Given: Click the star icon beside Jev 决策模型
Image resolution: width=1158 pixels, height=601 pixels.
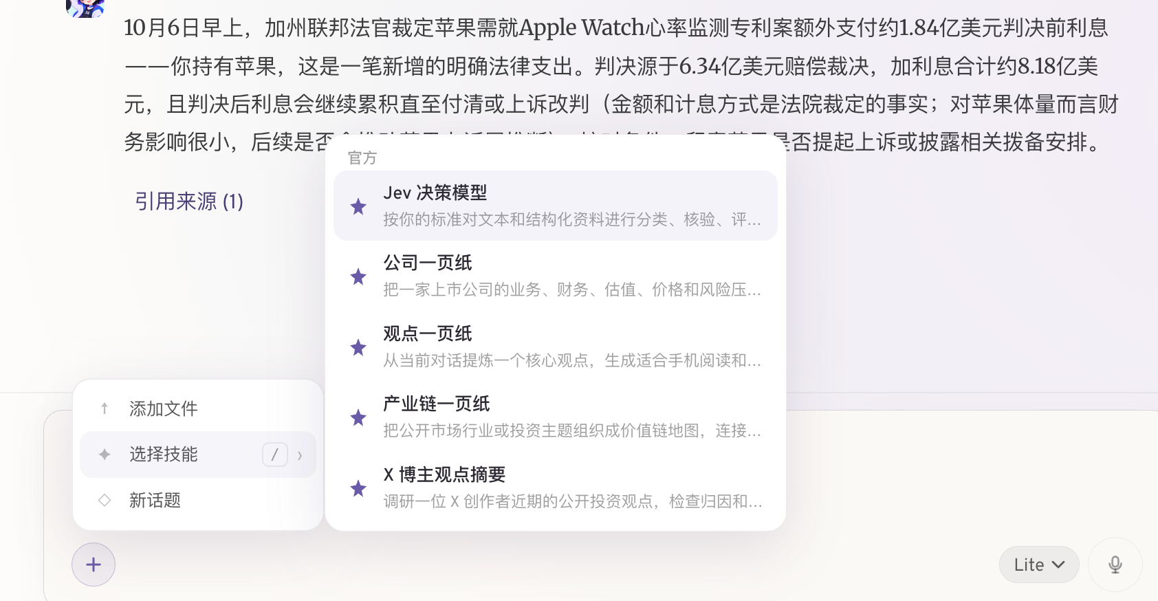Looking at the screenshot, I should click(x=358, y=206).
